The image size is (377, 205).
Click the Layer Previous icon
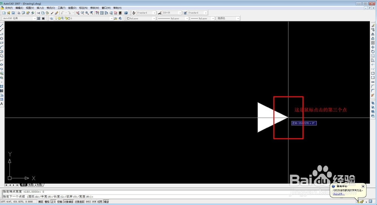pyautogui.click(x=120, y=18)
